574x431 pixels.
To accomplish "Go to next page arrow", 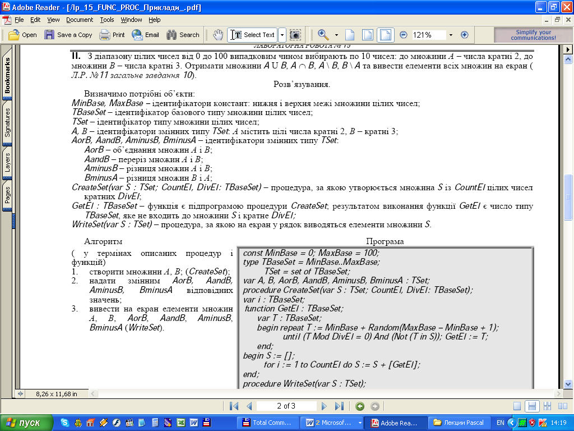I will (x=324, y=406).
